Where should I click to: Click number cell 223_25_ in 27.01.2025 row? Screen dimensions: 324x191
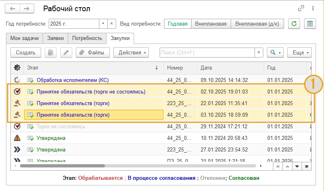click(x=181, y=149)
